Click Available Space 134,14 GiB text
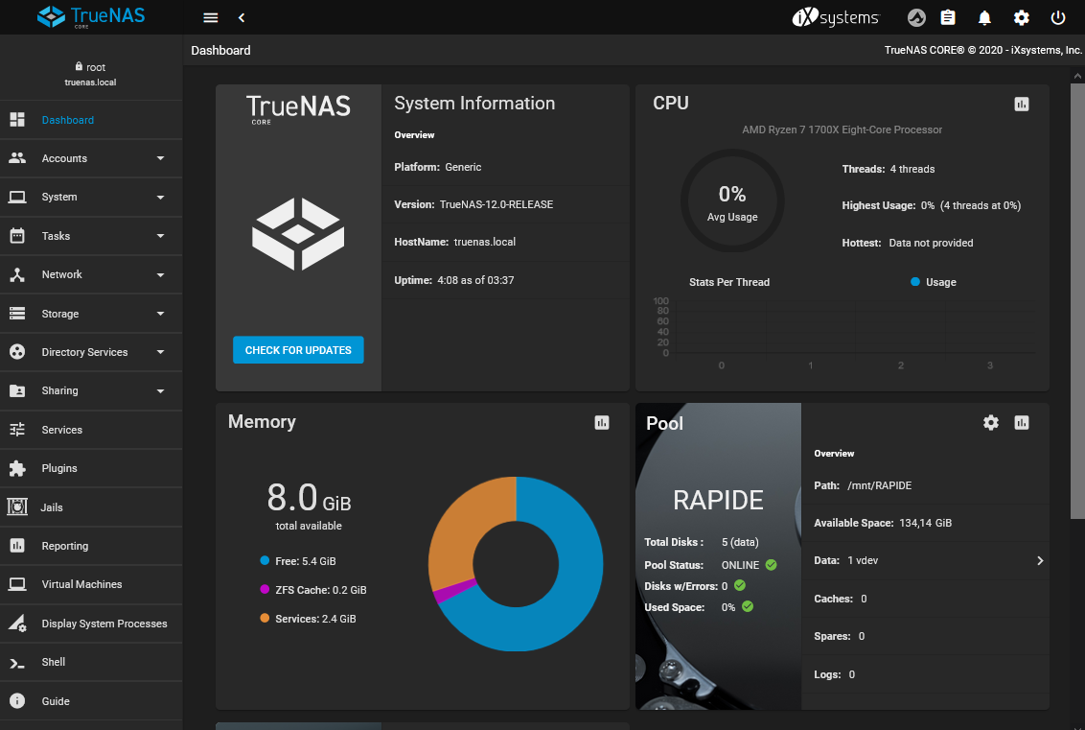This screenshot has height=730, width=1085. pyautogui.click(x=882, y=523)
